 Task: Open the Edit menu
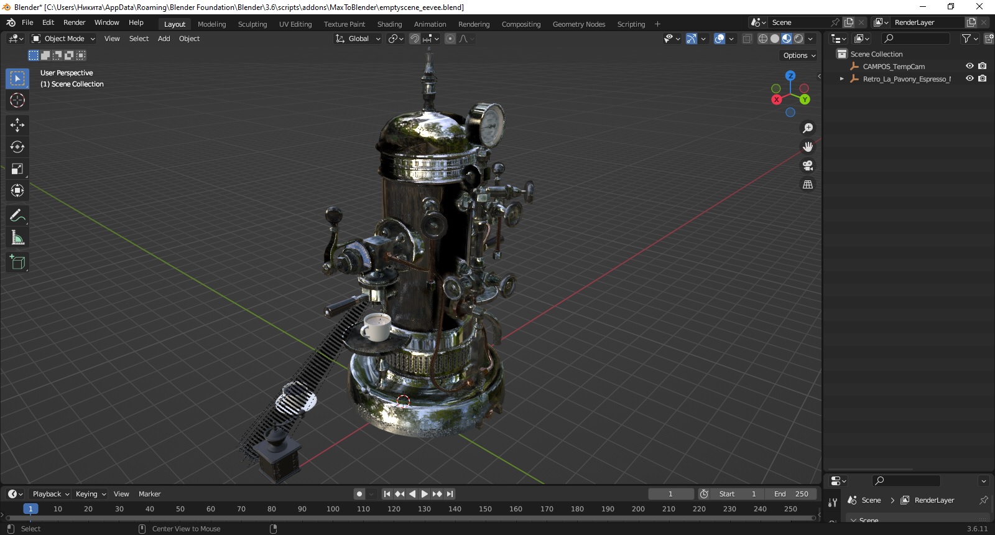(x=48, y=22)
